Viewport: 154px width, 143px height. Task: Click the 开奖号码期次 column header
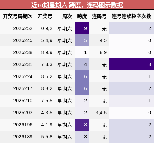pos(18,16)
